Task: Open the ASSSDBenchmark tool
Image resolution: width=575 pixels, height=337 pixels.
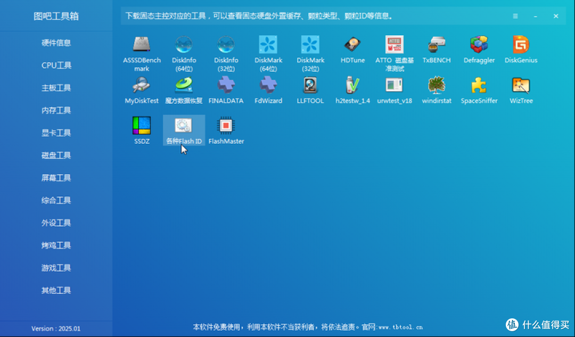Action: pos(142,54)
